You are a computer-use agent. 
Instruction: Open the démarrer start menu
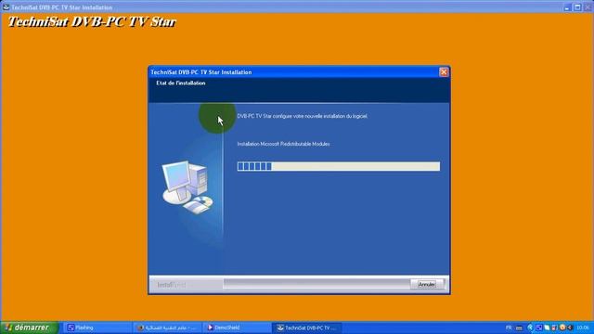tap(29, 328)
